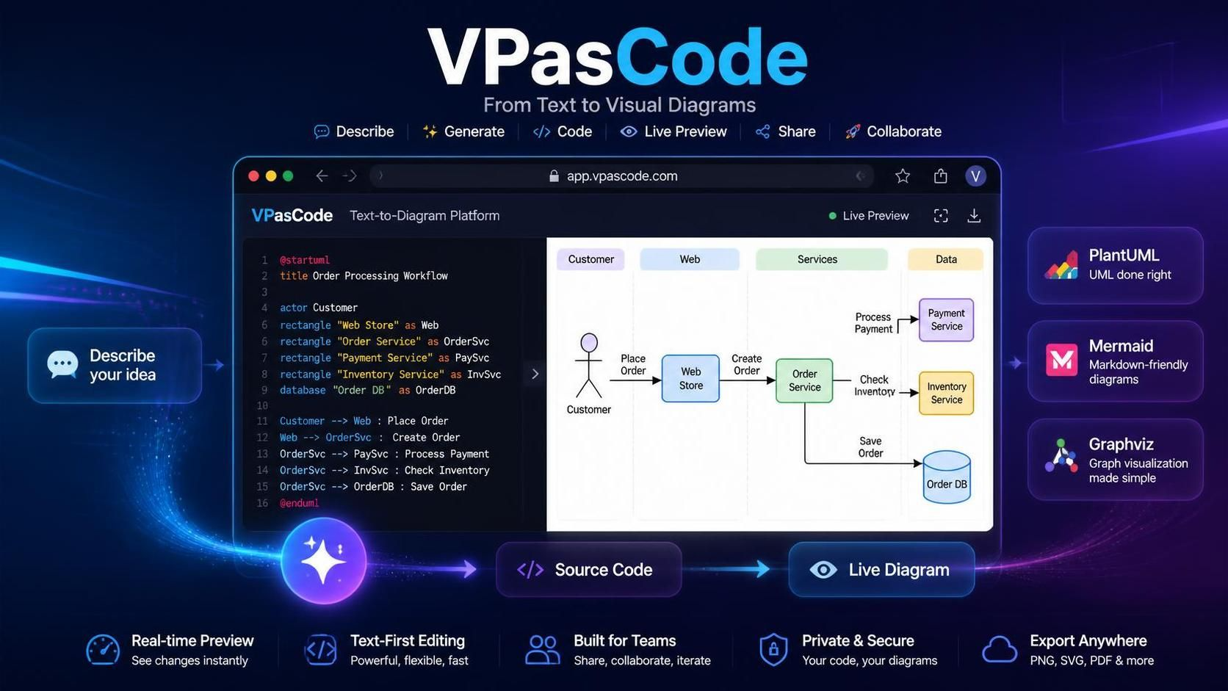
Task: Open the V profile avatar
Action: (x=975, y=176)
